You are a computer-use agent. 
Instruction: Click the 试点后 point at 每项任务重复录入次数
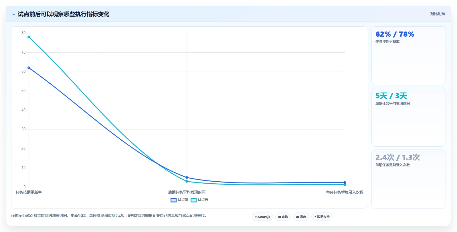click(x=345, y=185)
